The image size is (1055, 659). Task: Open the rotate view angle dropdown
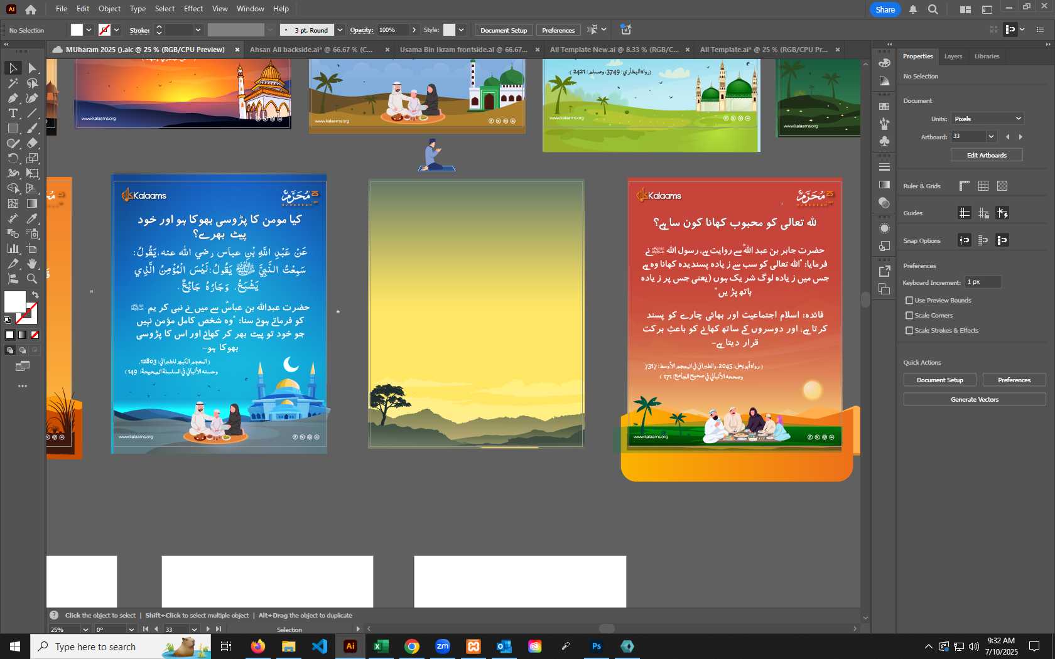click(x=131, y=630)
